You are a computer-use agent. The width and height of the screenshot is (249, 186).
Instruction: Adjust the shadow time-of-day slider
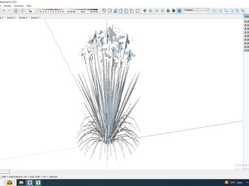click(82, 11)
